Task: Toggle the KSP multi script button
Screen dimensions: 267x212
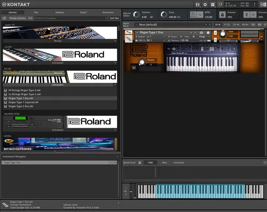Action: coord(253,25)
